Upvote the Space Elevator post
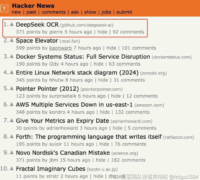This screenshot has height=180, width=200. (11, 40)
